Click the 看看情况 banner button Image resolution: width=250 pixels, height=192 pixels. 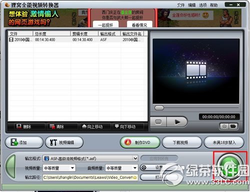coord(139,24)
